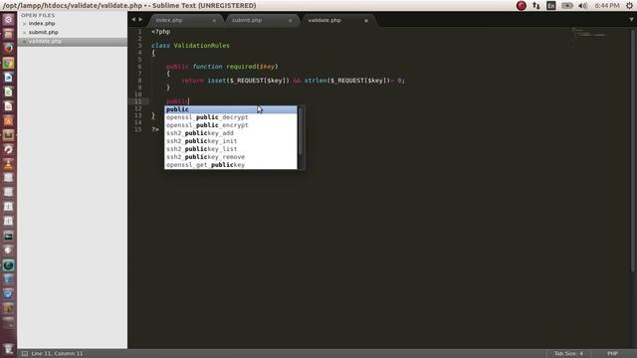Choose openssl_public_encrypt suggestion
This screenshot has width=637, height=358.
(x=231, y=125)
